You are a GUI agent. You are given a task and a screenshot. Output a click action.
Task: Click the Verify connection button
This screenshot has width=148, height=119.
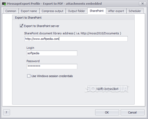(108, 89)
